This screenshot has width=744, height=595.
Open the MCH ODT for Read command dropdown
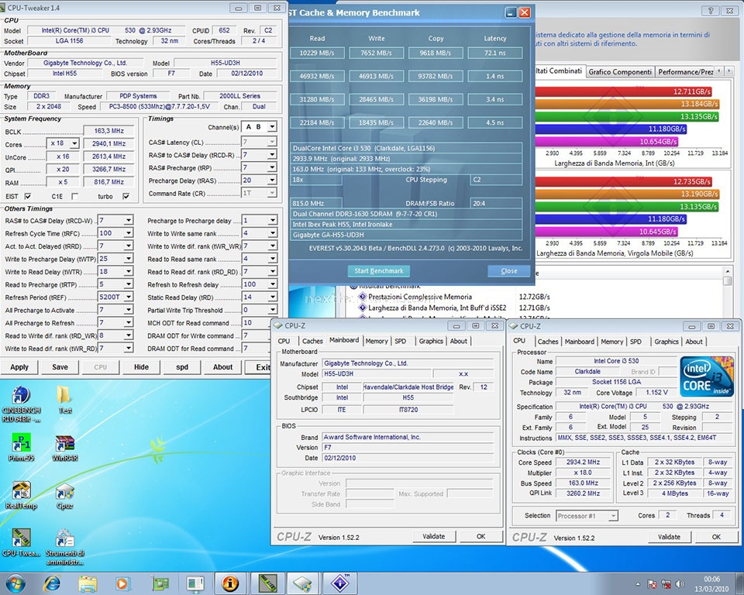point(272,322)
